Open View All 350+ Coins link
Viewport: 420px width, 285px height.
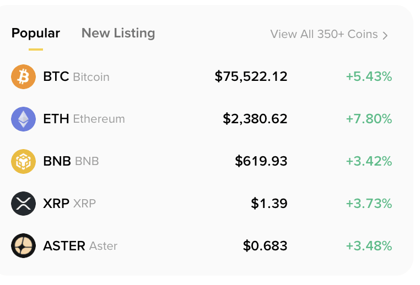[x=324, y=34]
